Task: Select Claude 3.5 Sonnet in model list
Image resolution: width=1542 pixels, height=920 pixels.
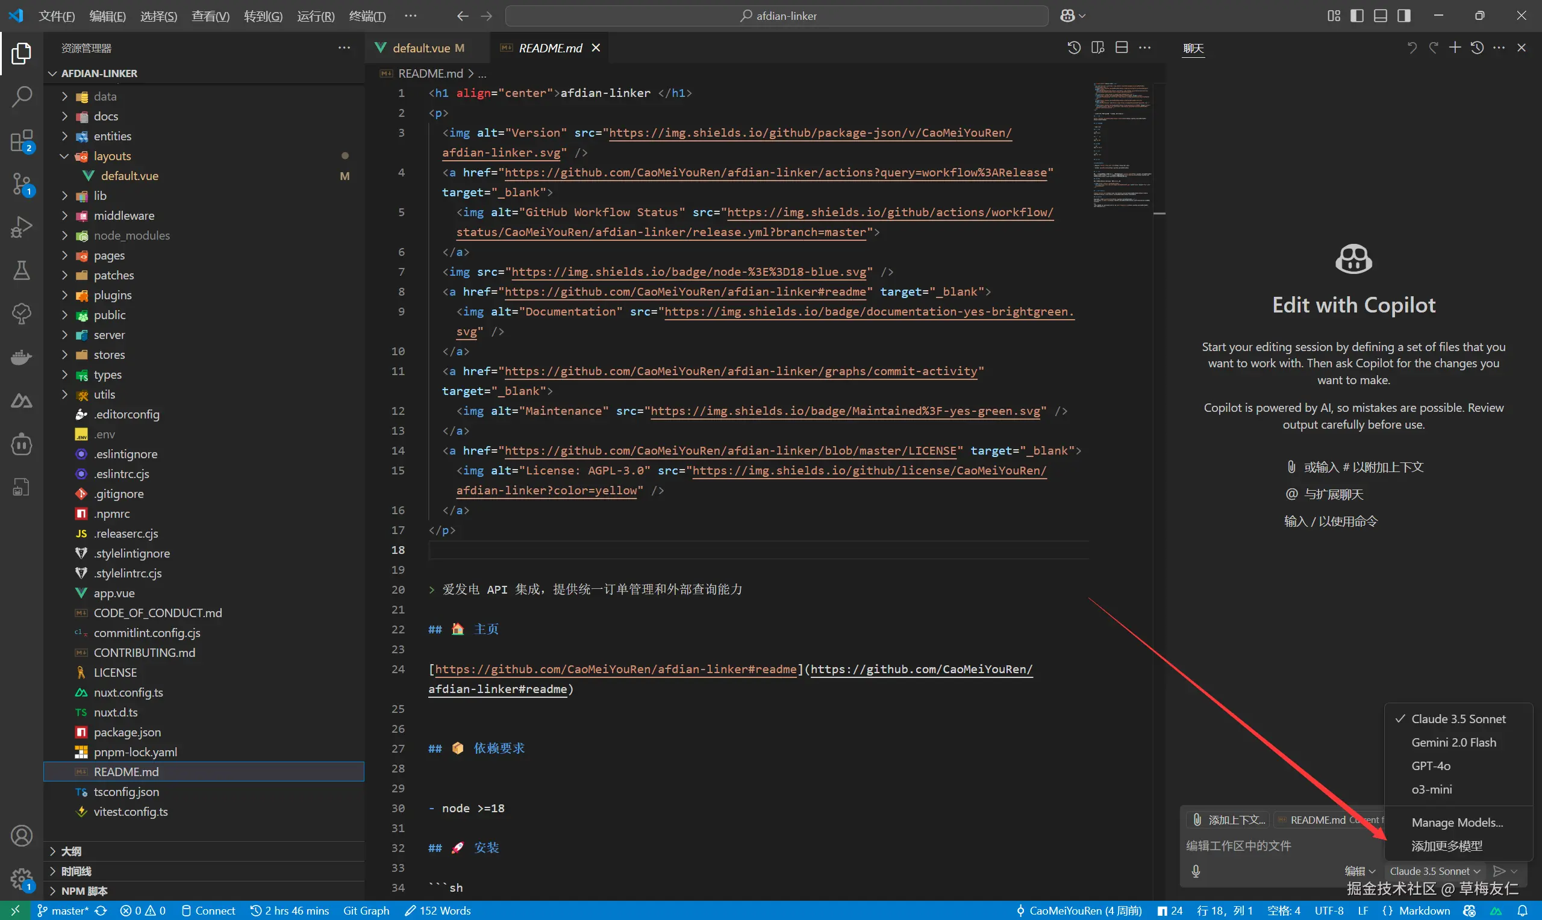Action: (x=1458, y=719)
